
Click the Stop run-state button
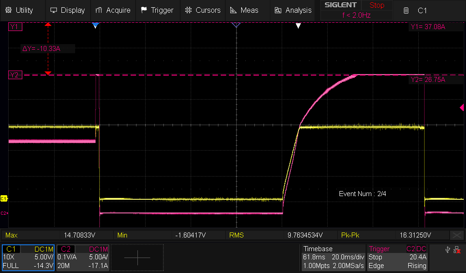click(377, 5)
